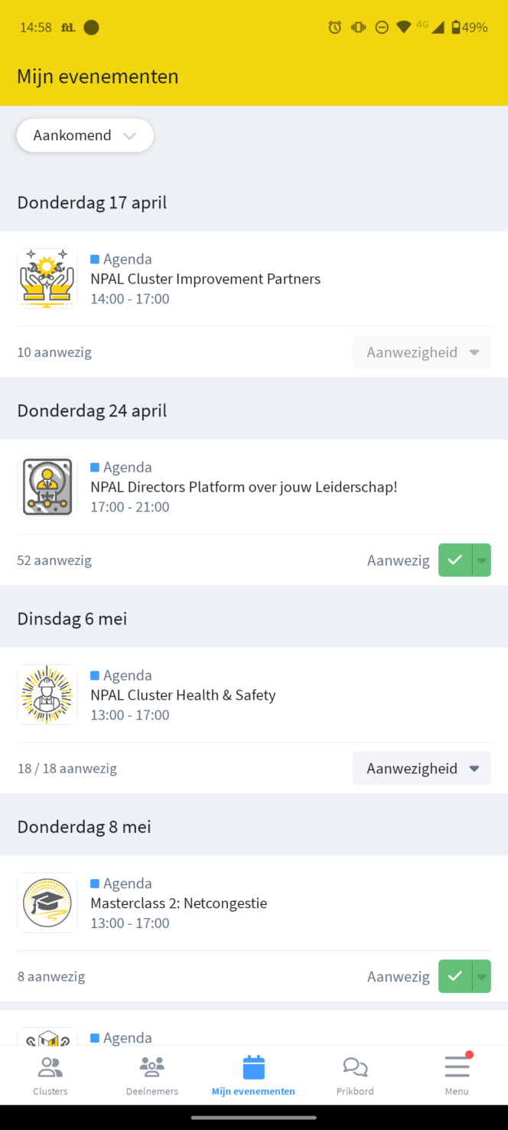
Task: Open the hamburger Menu icon
Action: click(x=457, y=1067)
